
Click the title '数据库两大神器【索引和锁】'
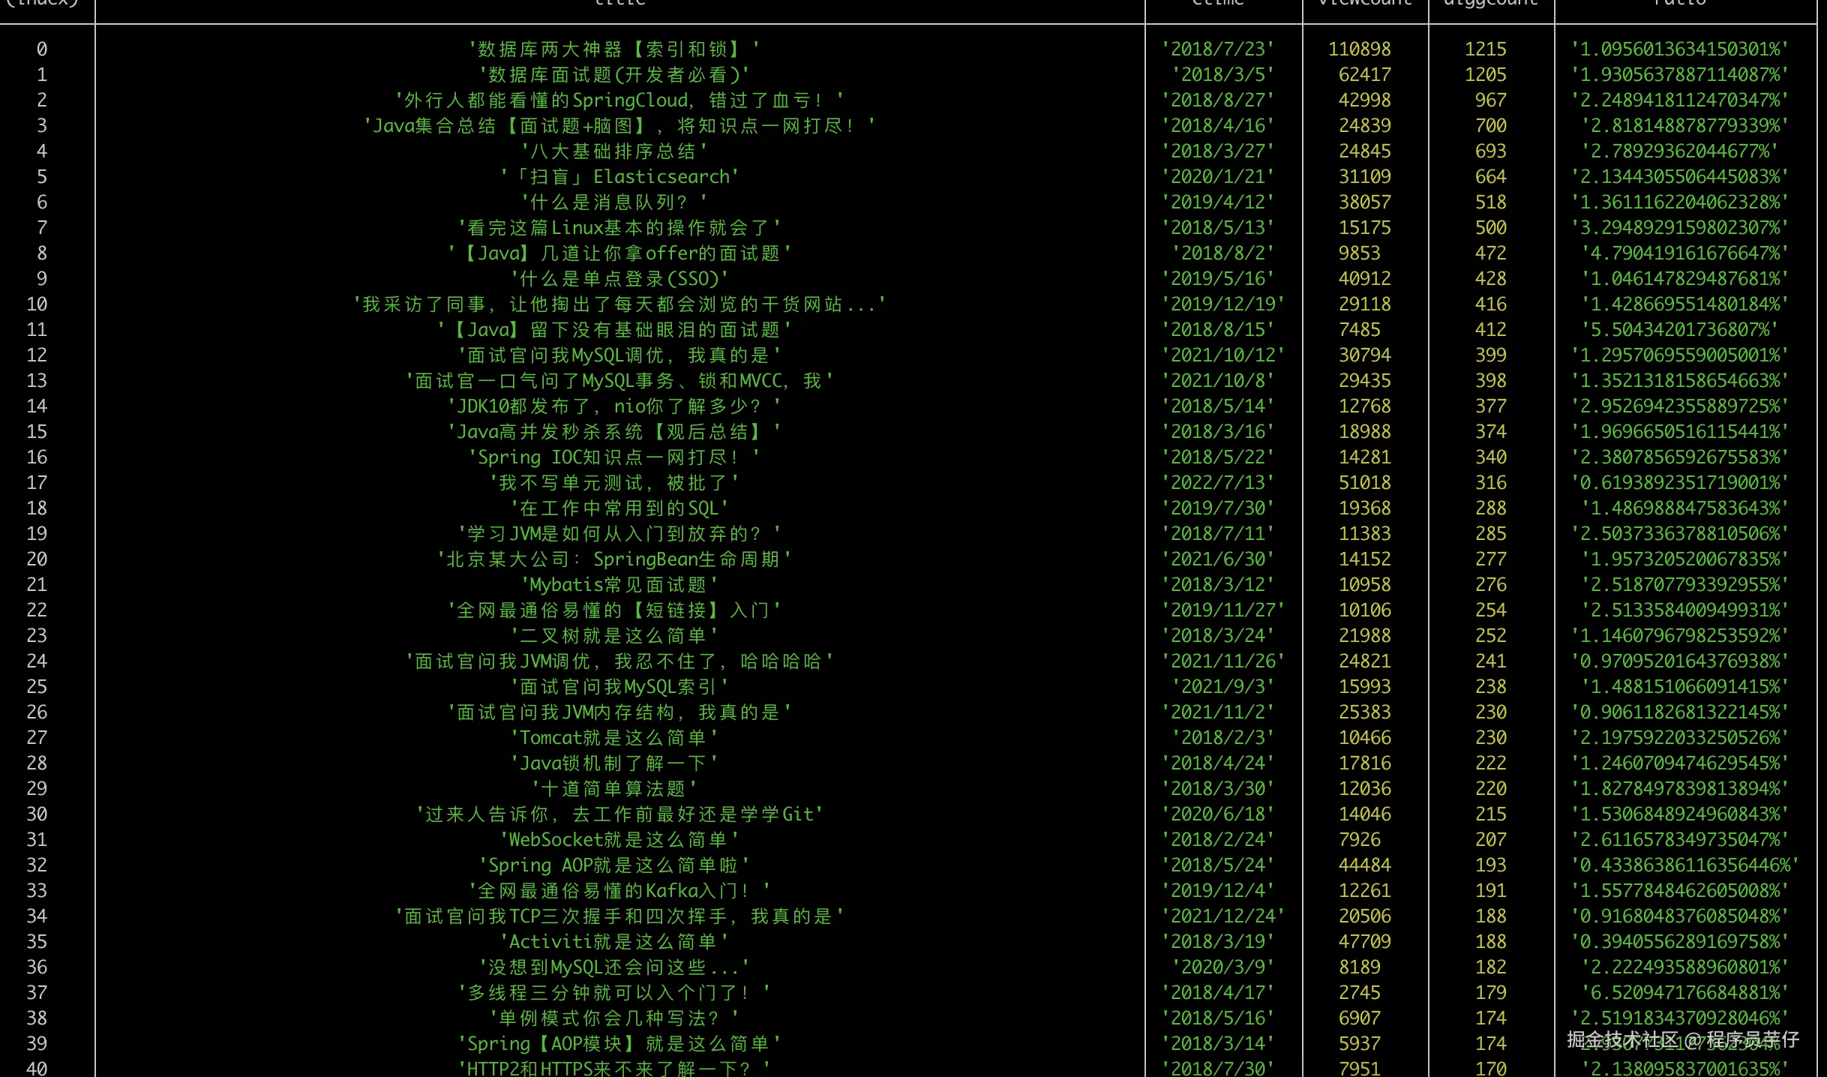[x=613, y=49]
